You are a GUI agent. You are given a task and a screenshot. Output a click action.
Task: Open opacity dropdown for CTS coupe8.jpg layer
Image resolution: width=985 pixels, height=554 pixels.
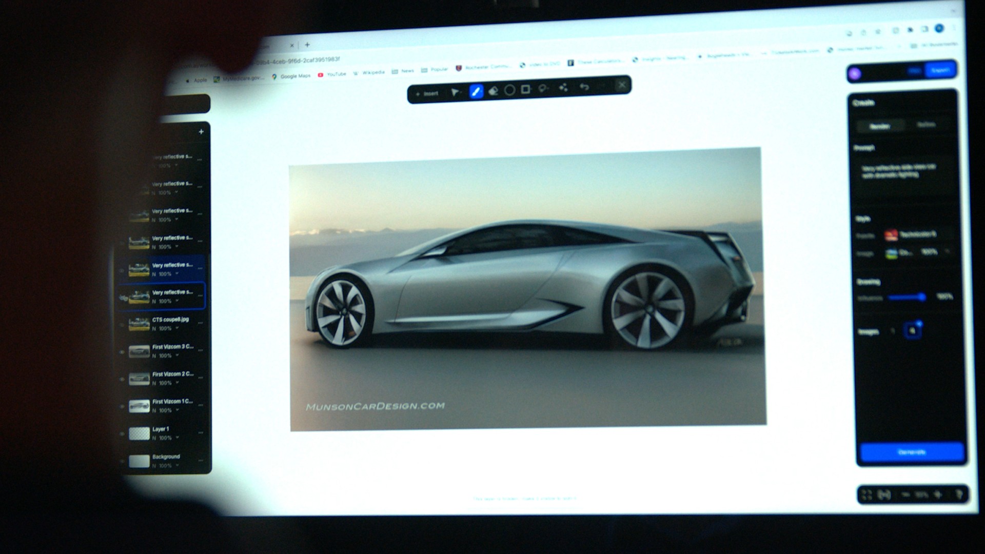click(x=177, y=328)
